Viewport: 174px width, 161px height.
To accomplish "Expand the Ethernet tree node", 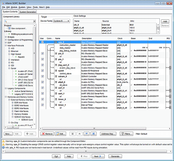I will coord(9,51).
